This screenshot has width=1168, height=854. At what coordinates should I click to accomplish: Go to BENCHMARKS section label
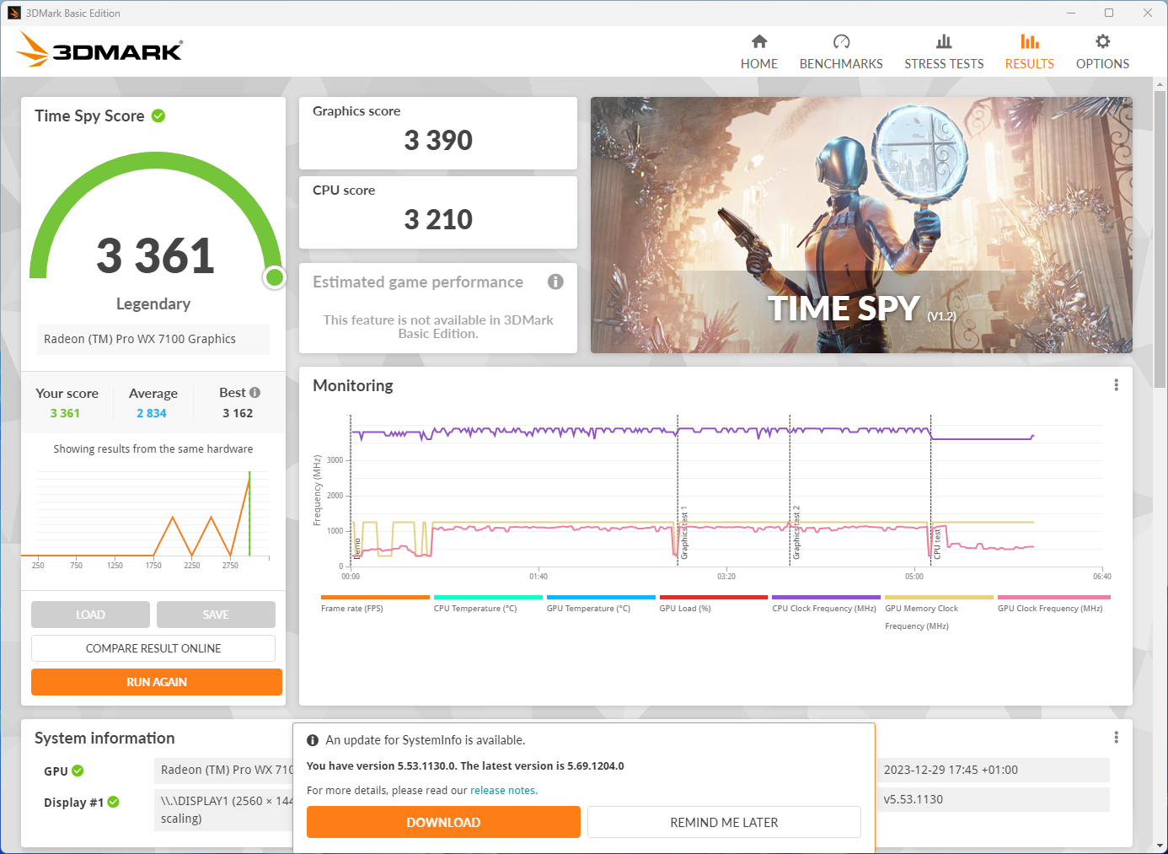pos(841,64)
